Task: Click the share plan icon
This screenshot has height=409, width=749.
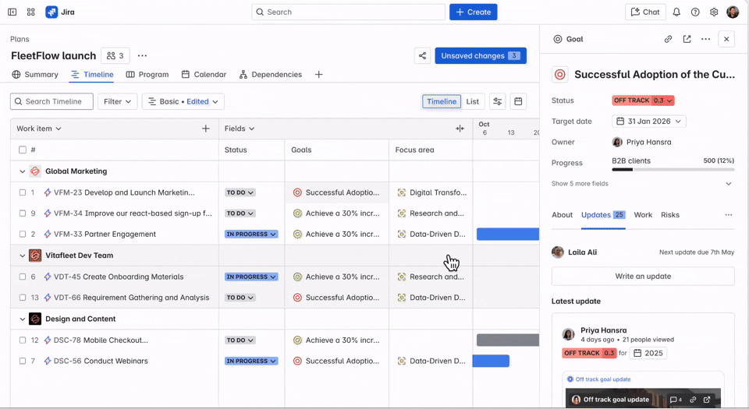Action: [422, 56]
